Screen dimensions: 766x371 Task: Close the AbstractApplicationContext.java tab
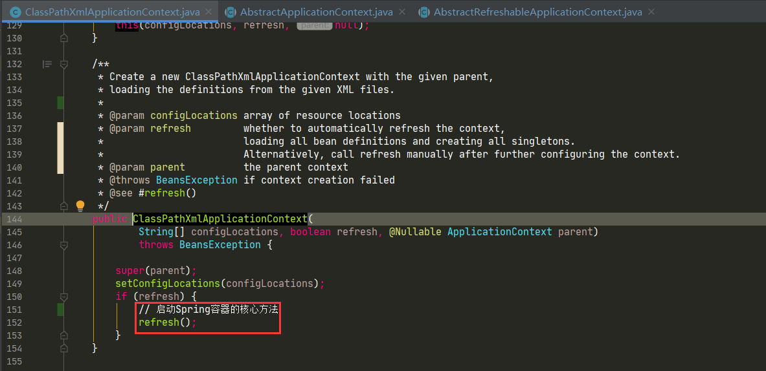403,12
